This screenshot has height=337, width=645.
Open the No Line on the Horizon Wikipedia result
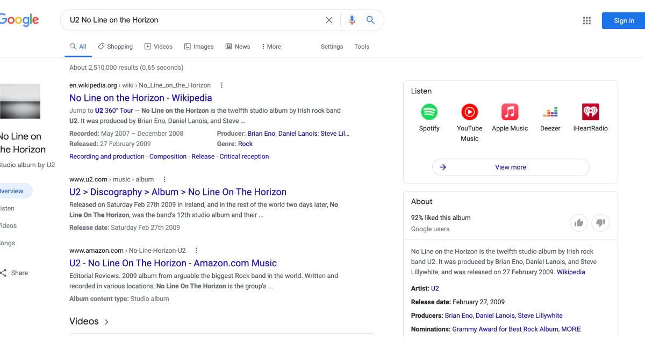click(x=140, y=98)
